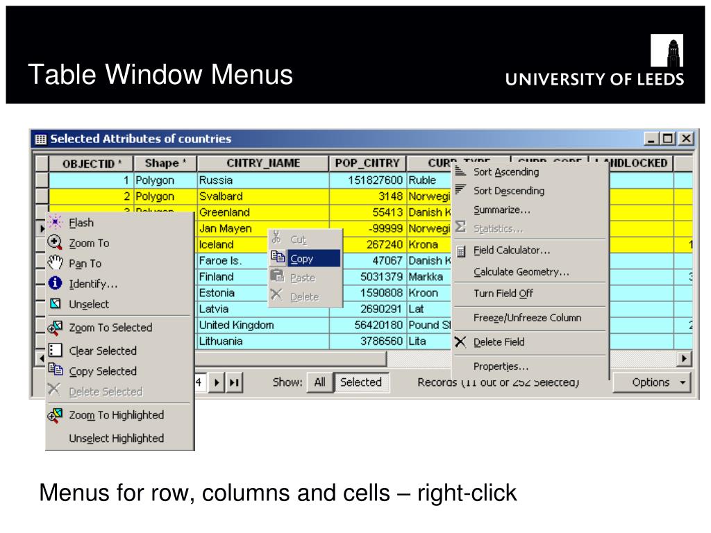Click the Cut scissors icon
Screen dimensions: 711x533
coord(276,237)
